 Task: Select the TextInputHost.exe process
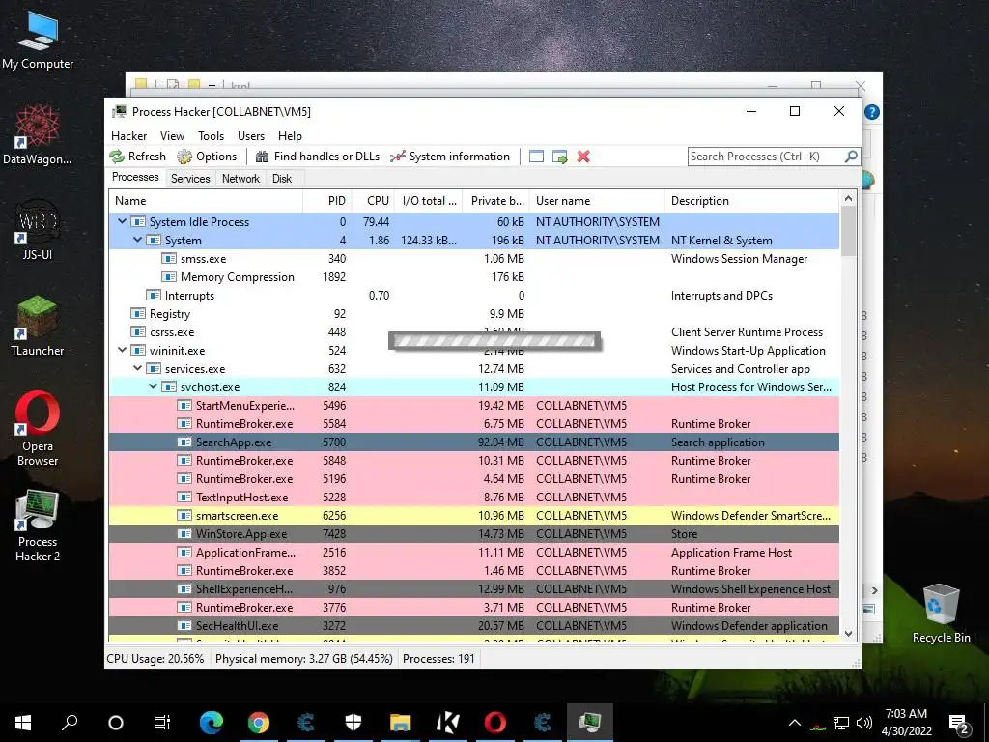click(x=473, y=497)
